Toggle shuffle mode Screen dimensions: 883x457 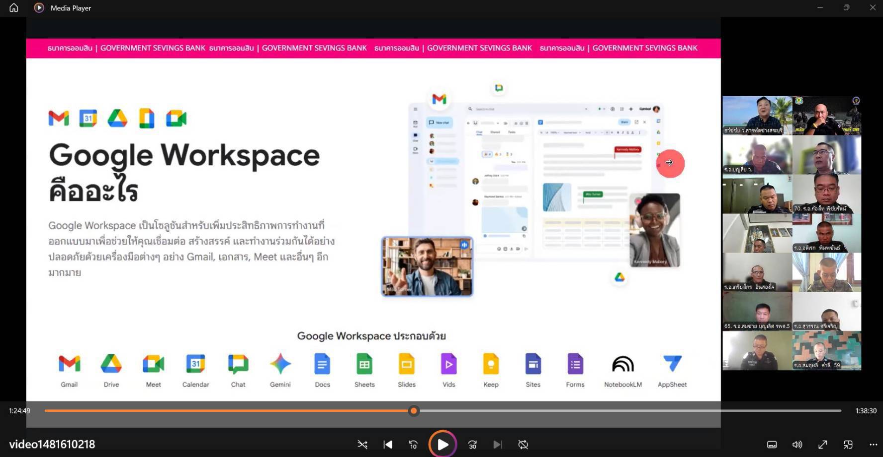tap(362, 445)
